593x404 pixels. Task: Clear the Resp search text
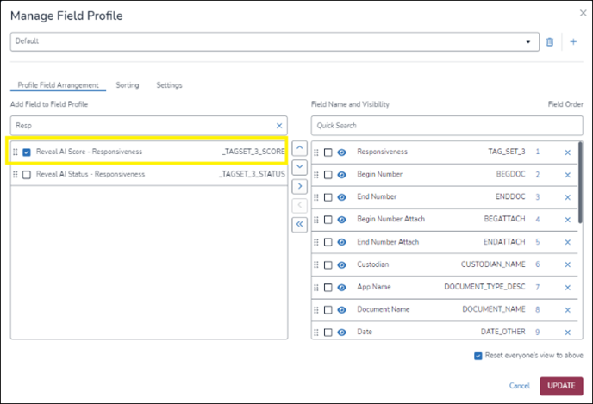pyautogui.click(x=278, y=125)
